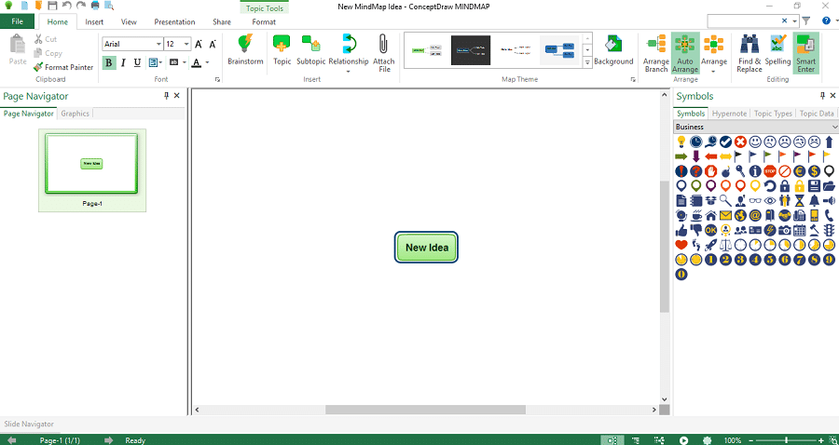Image resolution: width=839 pixels, height=445 pixels.
Task: Select the thumbs up symbol
Action: (x=681, y=230)
